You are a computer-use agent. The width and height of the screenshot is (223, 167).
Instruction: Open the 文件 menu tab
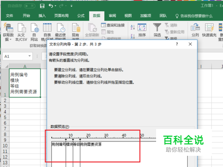pyautogui.click(x=9, y=16)
